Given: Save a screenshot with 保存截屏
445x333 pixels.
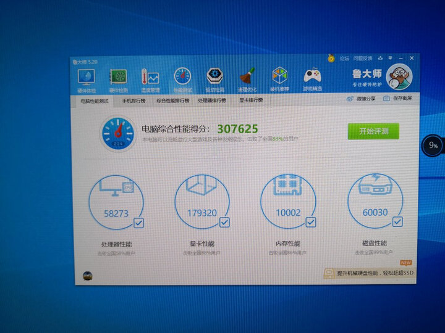Looking at the screenshot, I should pos(397,98).
